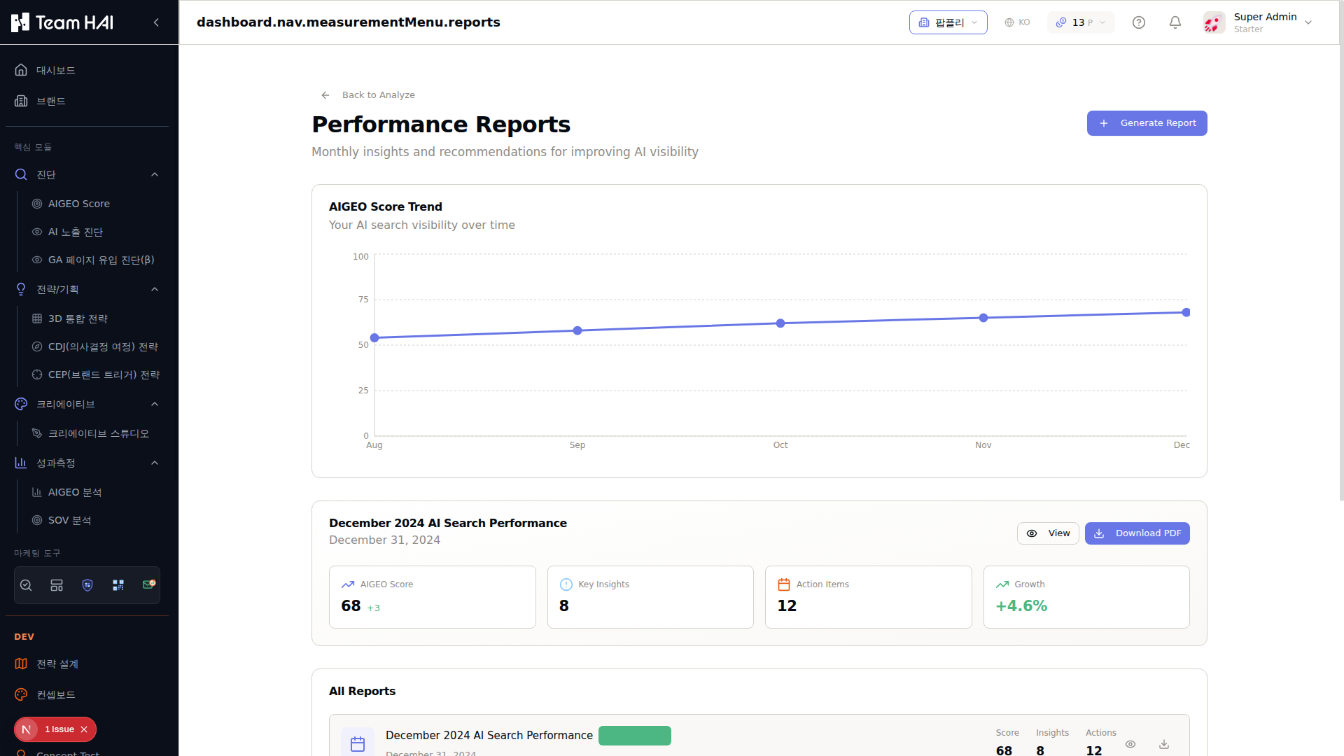Image resolution: width=1344 pixels, height=756 pixels.
Task: Open the 팝플리 brand dropdown
Action: click(x=948, y=22)
